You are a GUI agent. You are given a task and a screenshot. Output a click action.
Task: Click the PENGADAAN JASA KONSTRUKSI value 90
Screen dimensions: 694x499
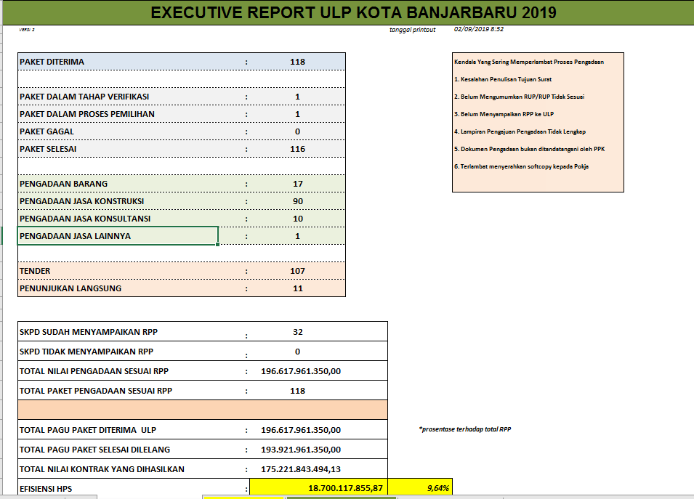tap(297, 201)
